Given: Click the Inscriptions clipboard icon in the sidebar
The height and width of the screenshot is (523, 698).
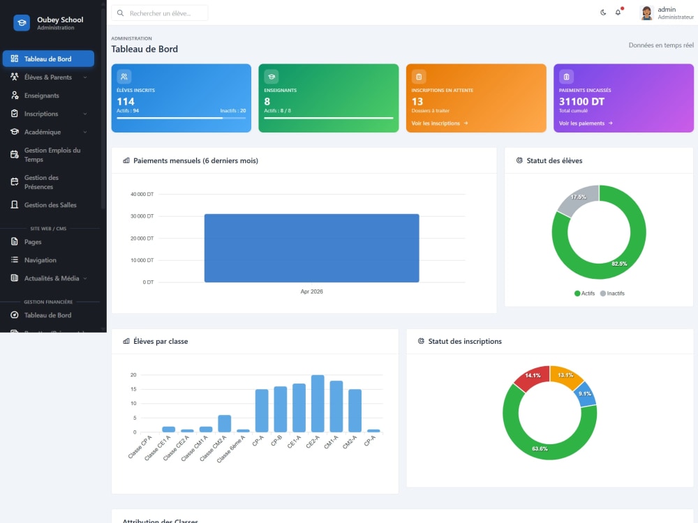Looking at the screenshot, I should coord(14,114).
